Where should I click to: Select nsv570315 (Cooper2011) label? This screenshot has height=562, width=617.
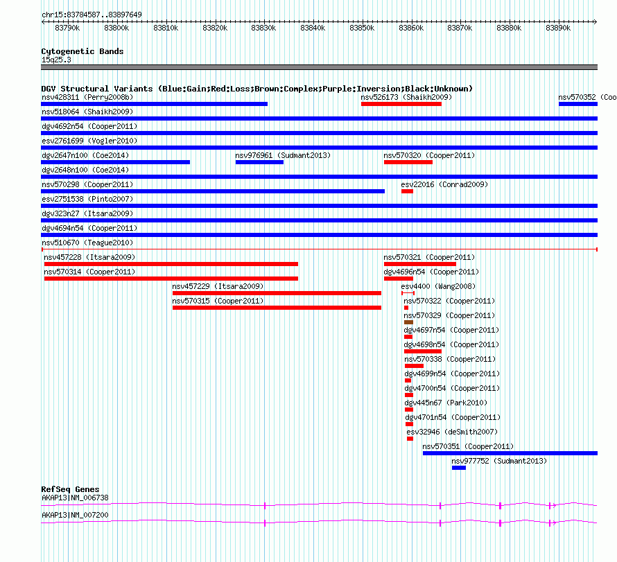click(218, 301)
